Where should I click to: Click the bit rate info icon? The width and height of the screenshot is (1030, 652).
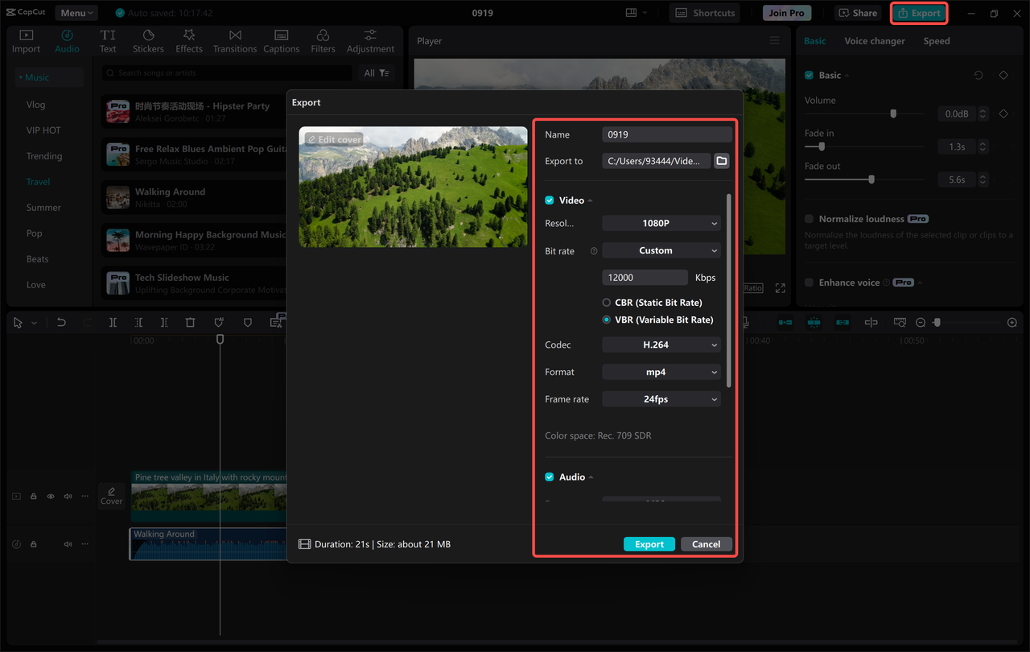point(594,251)
